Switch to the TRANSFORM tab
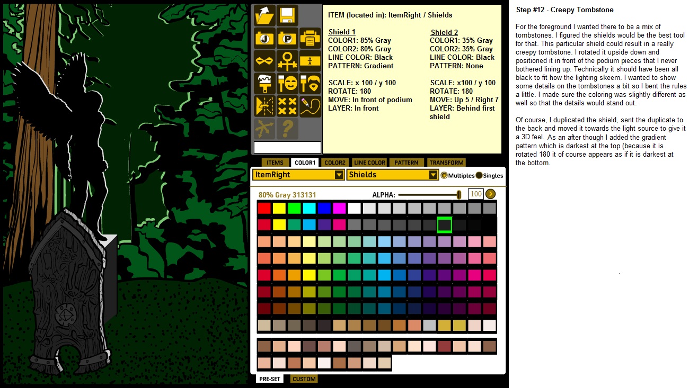Image resolution: width=689 pixels, height=388 pixels. tap(446, 163)
